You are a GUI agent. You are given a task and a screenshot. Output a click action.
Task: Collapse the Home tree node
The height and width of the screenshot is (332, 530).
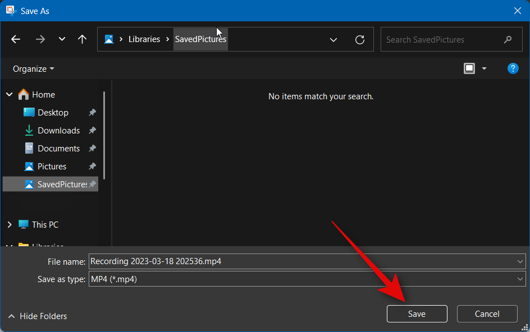(10, 95)
